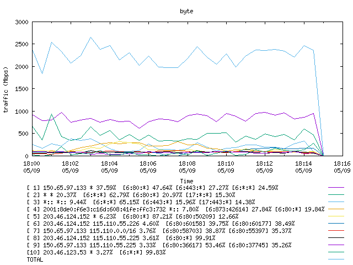Click the x-axis tick label 18:08
The height and width of the screenshot is (265, 353).
pos(187,163)
